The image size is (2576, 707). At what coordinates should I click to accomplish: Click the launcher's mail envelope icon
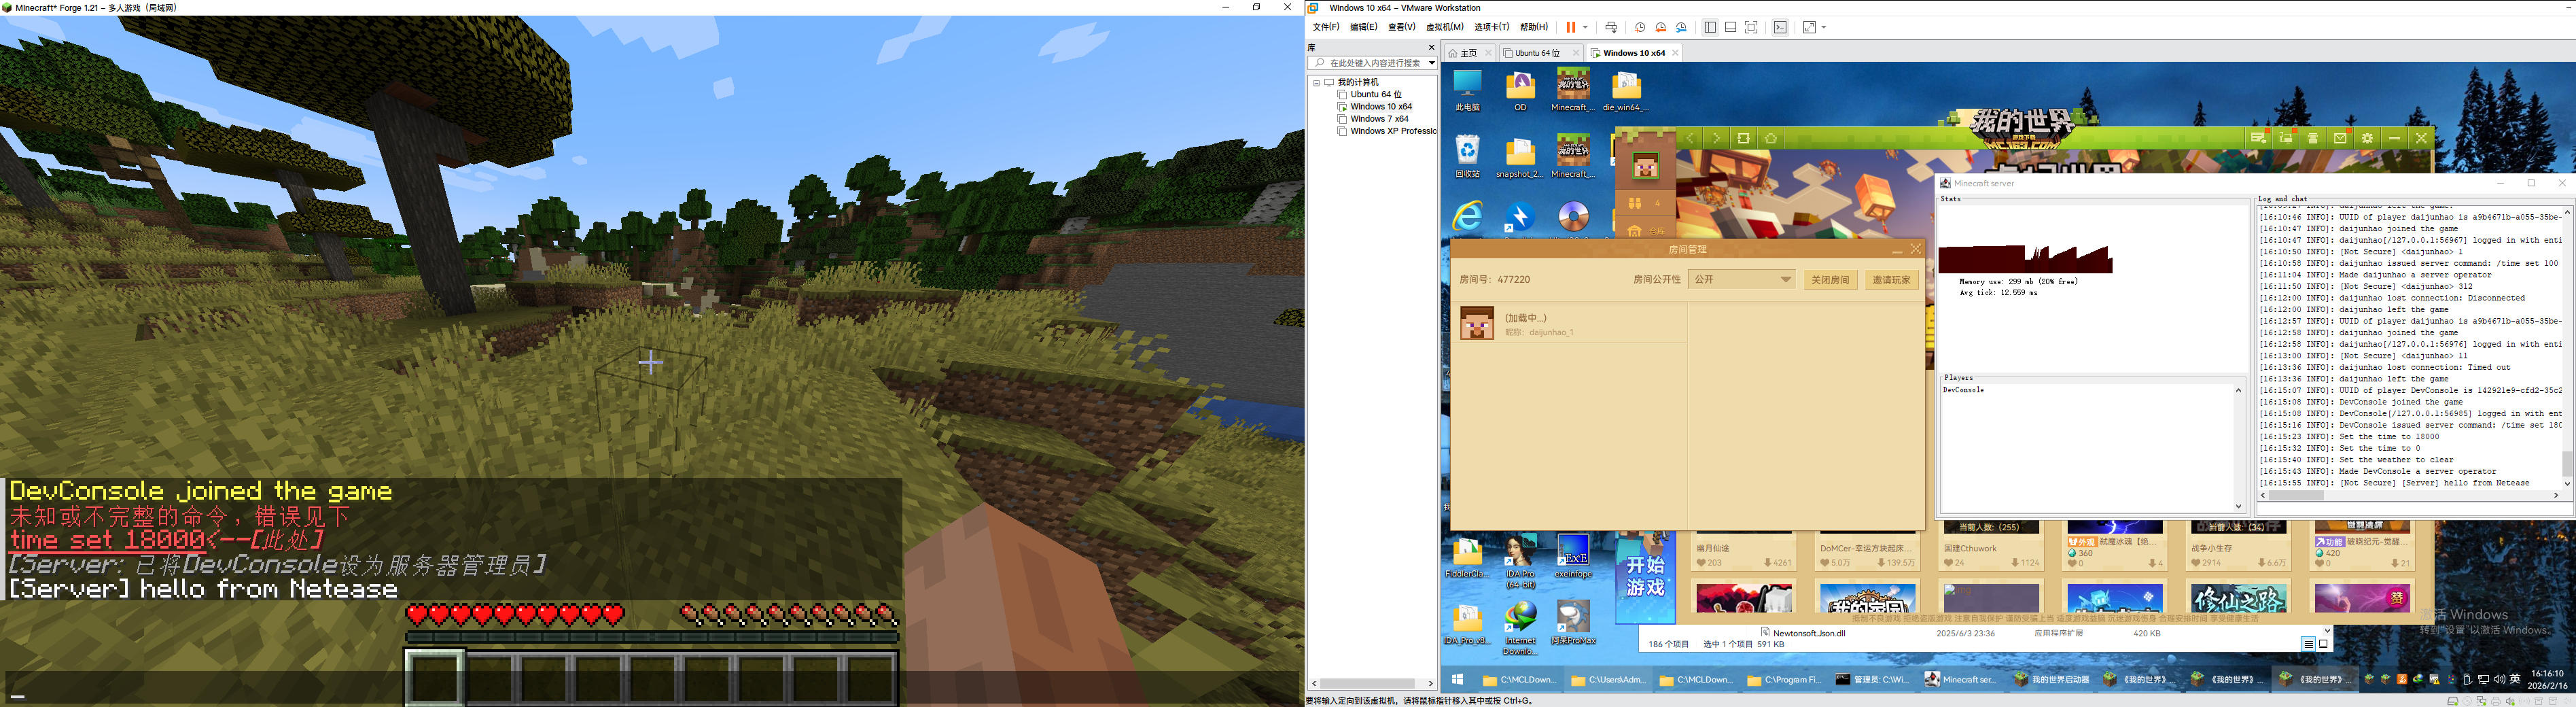coord(2340,138)
